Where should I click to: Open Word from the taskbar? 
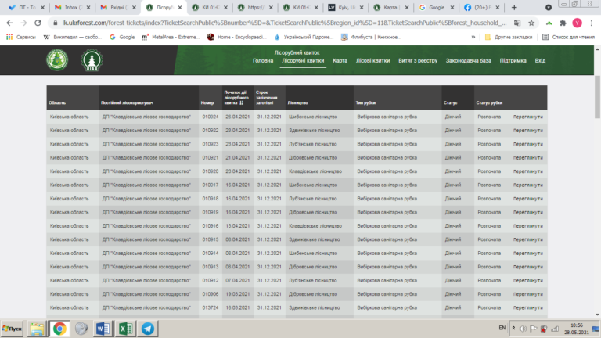[104, 328]
